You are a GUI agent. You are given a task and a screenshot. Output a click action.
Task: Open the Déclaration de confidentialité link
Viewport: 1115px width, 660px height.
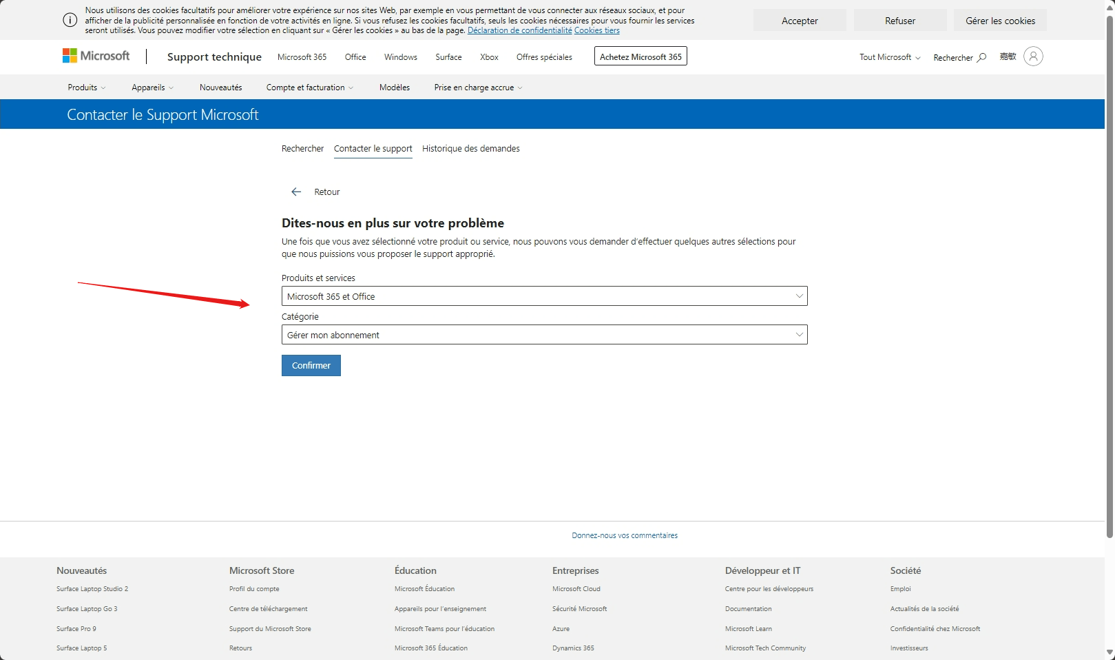(520, 30)
